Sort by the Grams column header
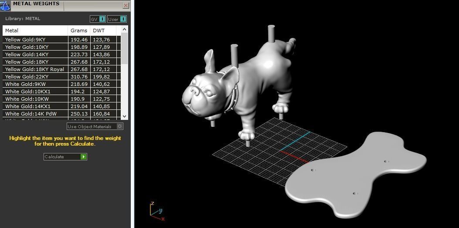The height and width of the screenshot is (228, 459). point(79,31)
